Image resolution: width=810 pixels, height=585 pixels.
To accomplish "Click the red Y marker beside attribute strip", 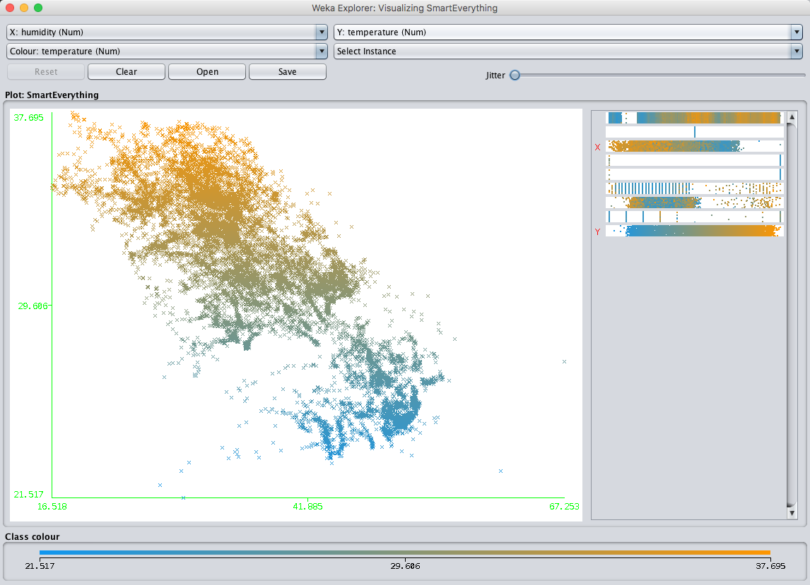I will click(598, 231).
